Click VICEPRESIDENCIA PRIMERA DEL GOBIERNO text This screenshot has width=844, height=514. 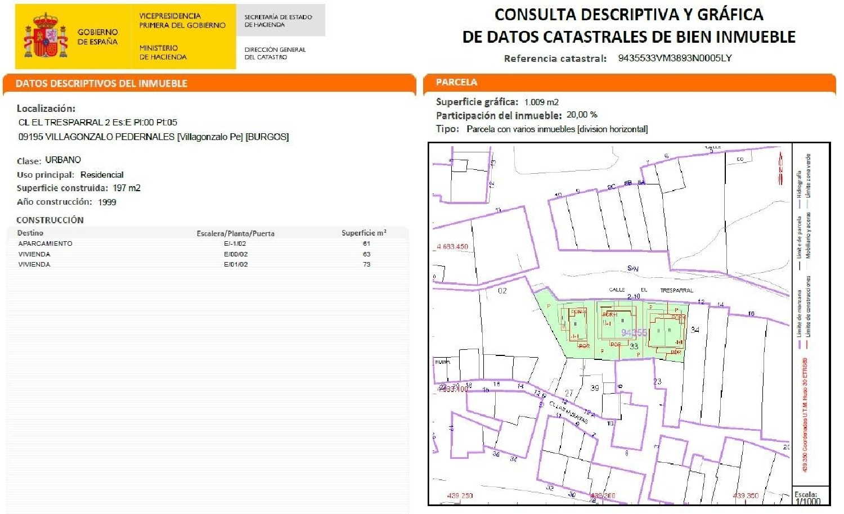tap(182, 21)
